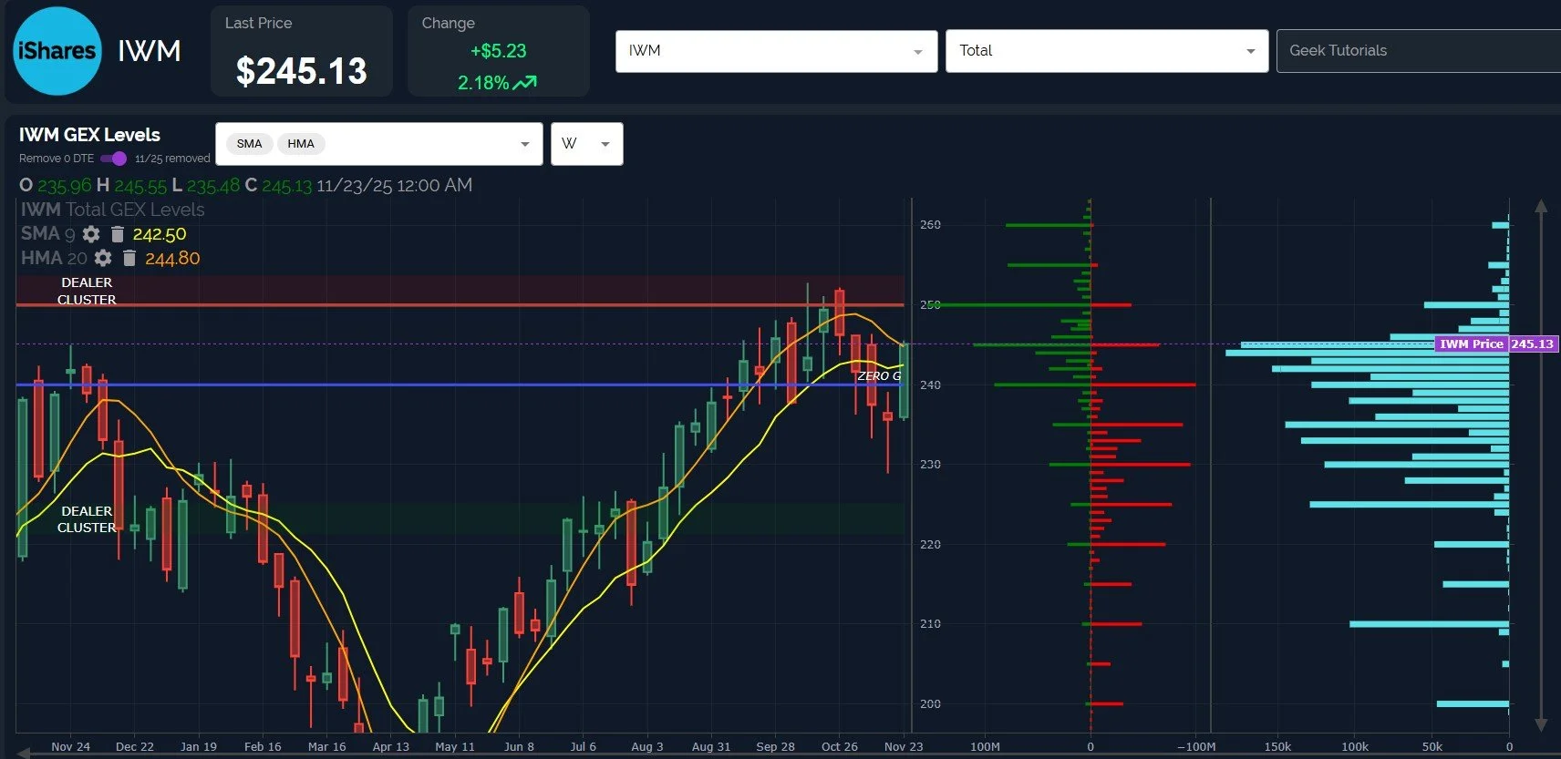The height and width of the screenshot is (759, 1561).
Task: Open settings gear for HMA 20
Action: click(x=103, y=258)
